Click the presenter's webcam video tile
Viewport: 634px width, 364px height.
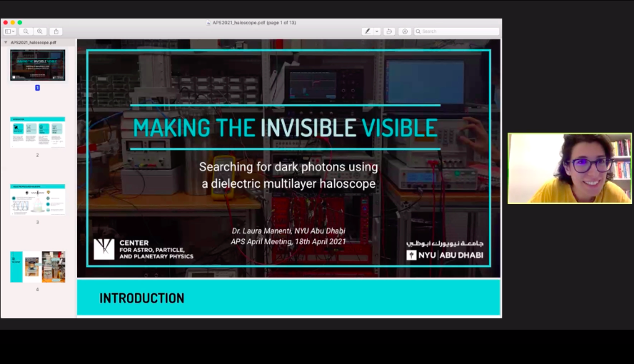569,168
